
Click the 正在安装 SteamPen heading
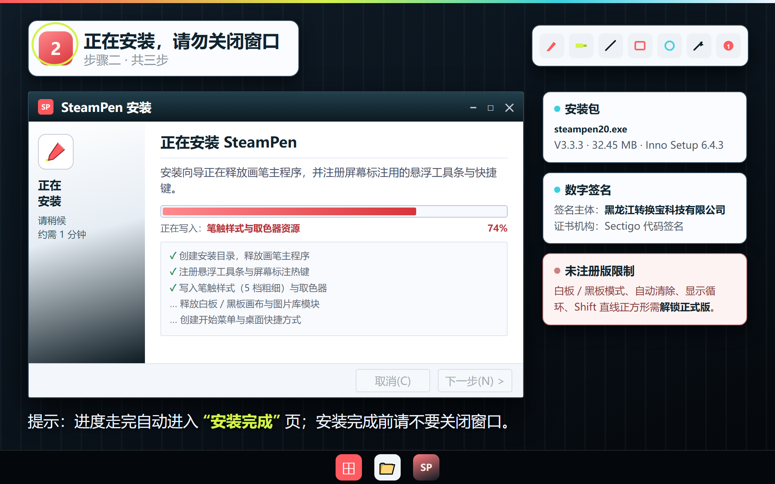[x=229, y=142]
